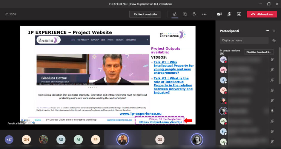281x149 pixels.
Task: Click Gianluca Dettori video banner
Action: point(93,69)
